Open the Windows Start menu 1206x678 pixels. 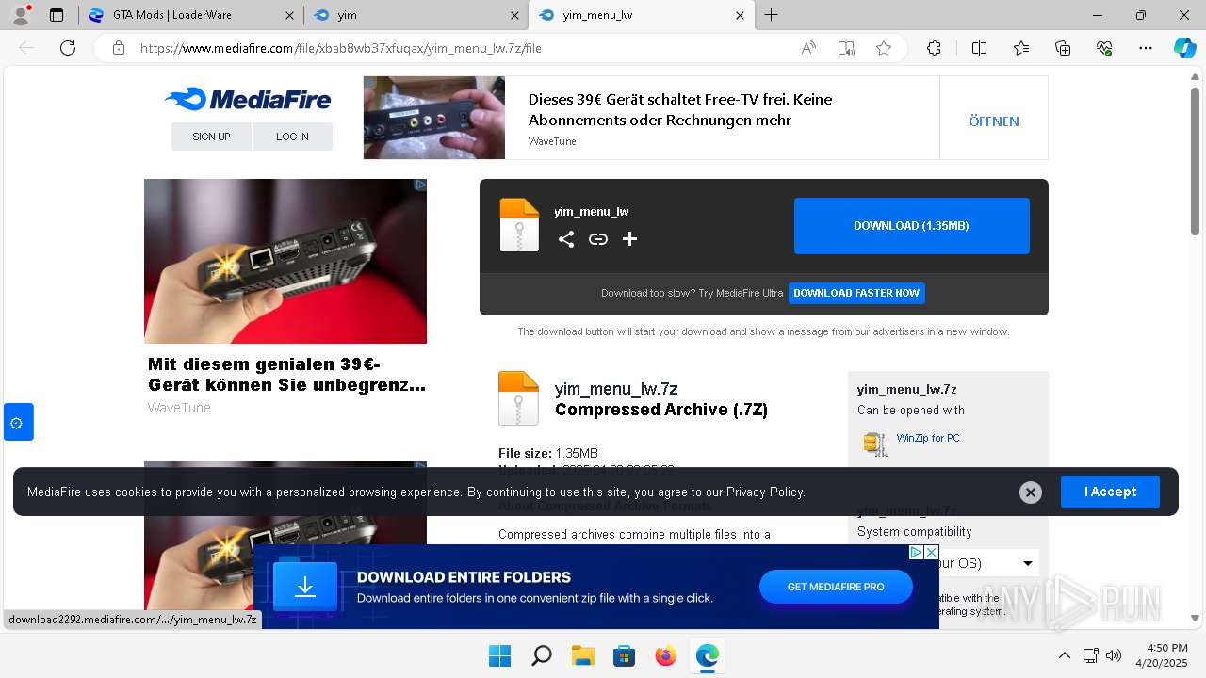click(x=499, y=655)
